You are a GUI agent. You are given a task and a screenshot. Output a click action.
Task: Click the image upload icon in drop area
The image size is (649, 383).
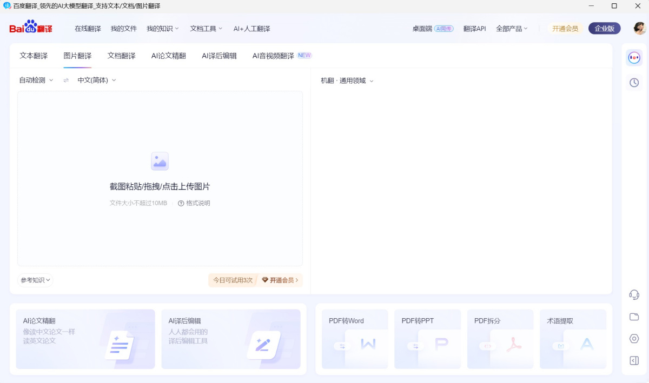coord(160,161)
